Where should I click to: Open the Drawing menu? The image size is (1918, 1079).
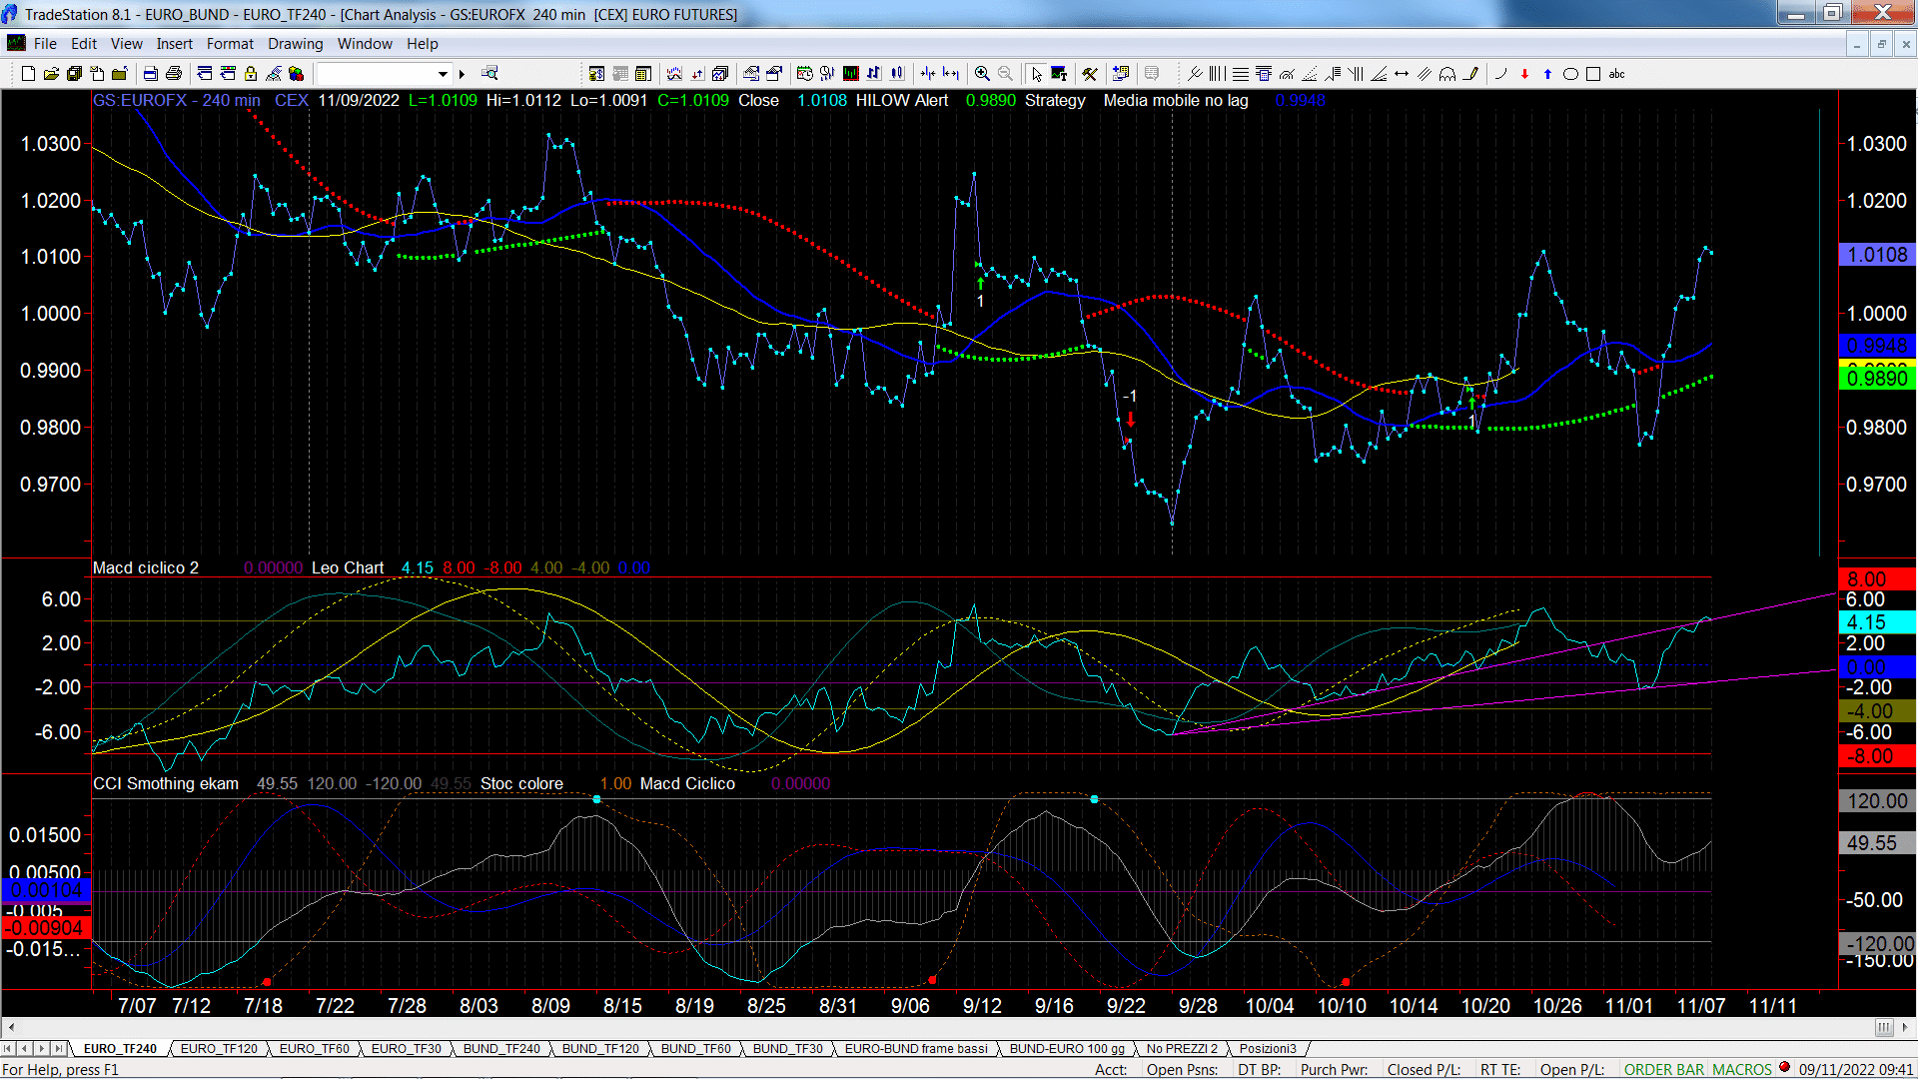[295, 43]
